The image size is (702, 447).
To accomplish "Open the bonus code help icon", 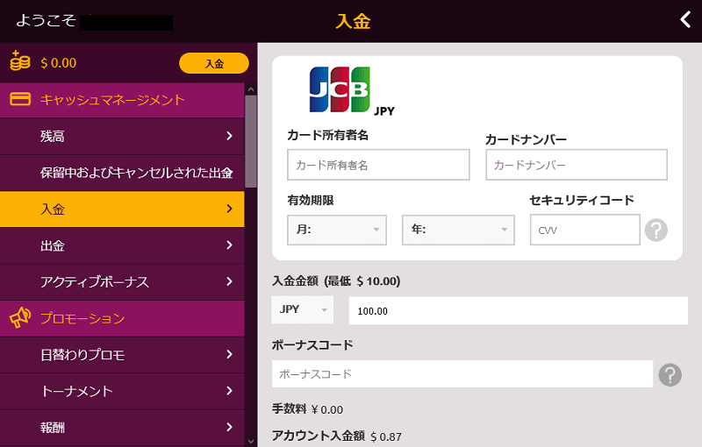I will [670, 374].
